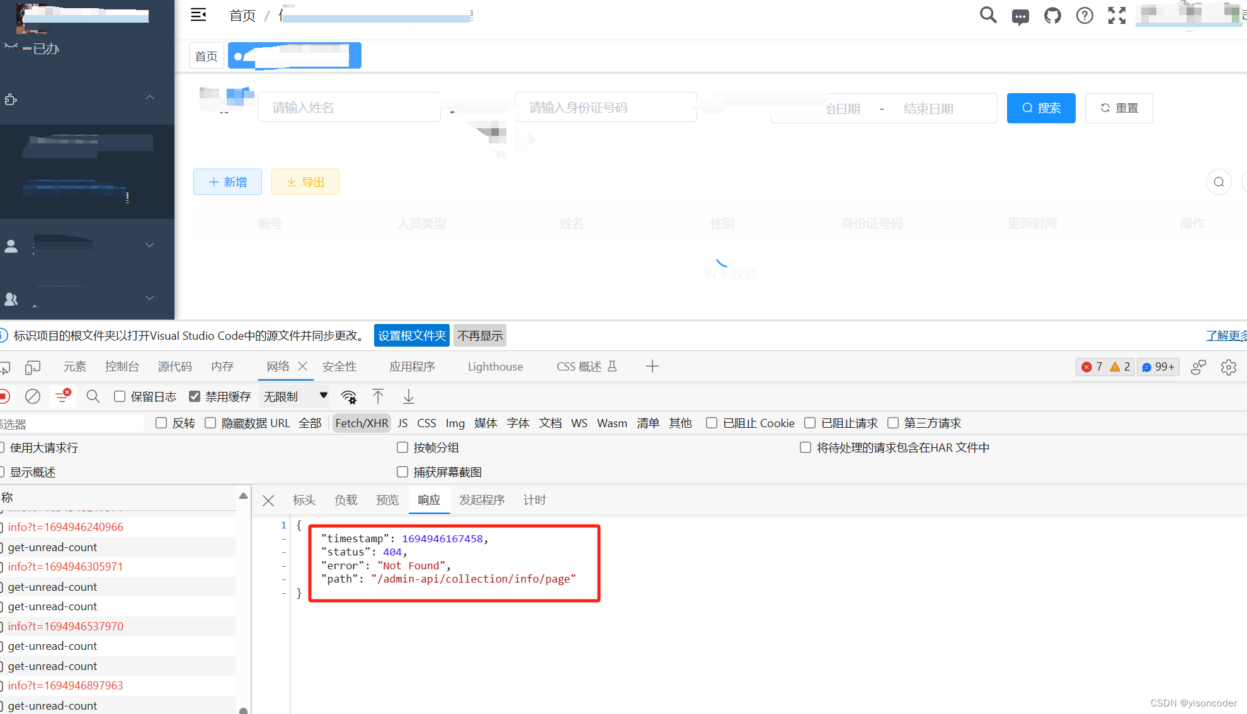Select the JS resource type filter
The image size is (1247, 714).
coord(402,423)
